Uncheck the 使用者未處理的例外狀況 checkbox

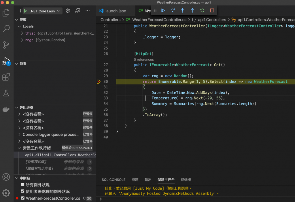(23, 191)
